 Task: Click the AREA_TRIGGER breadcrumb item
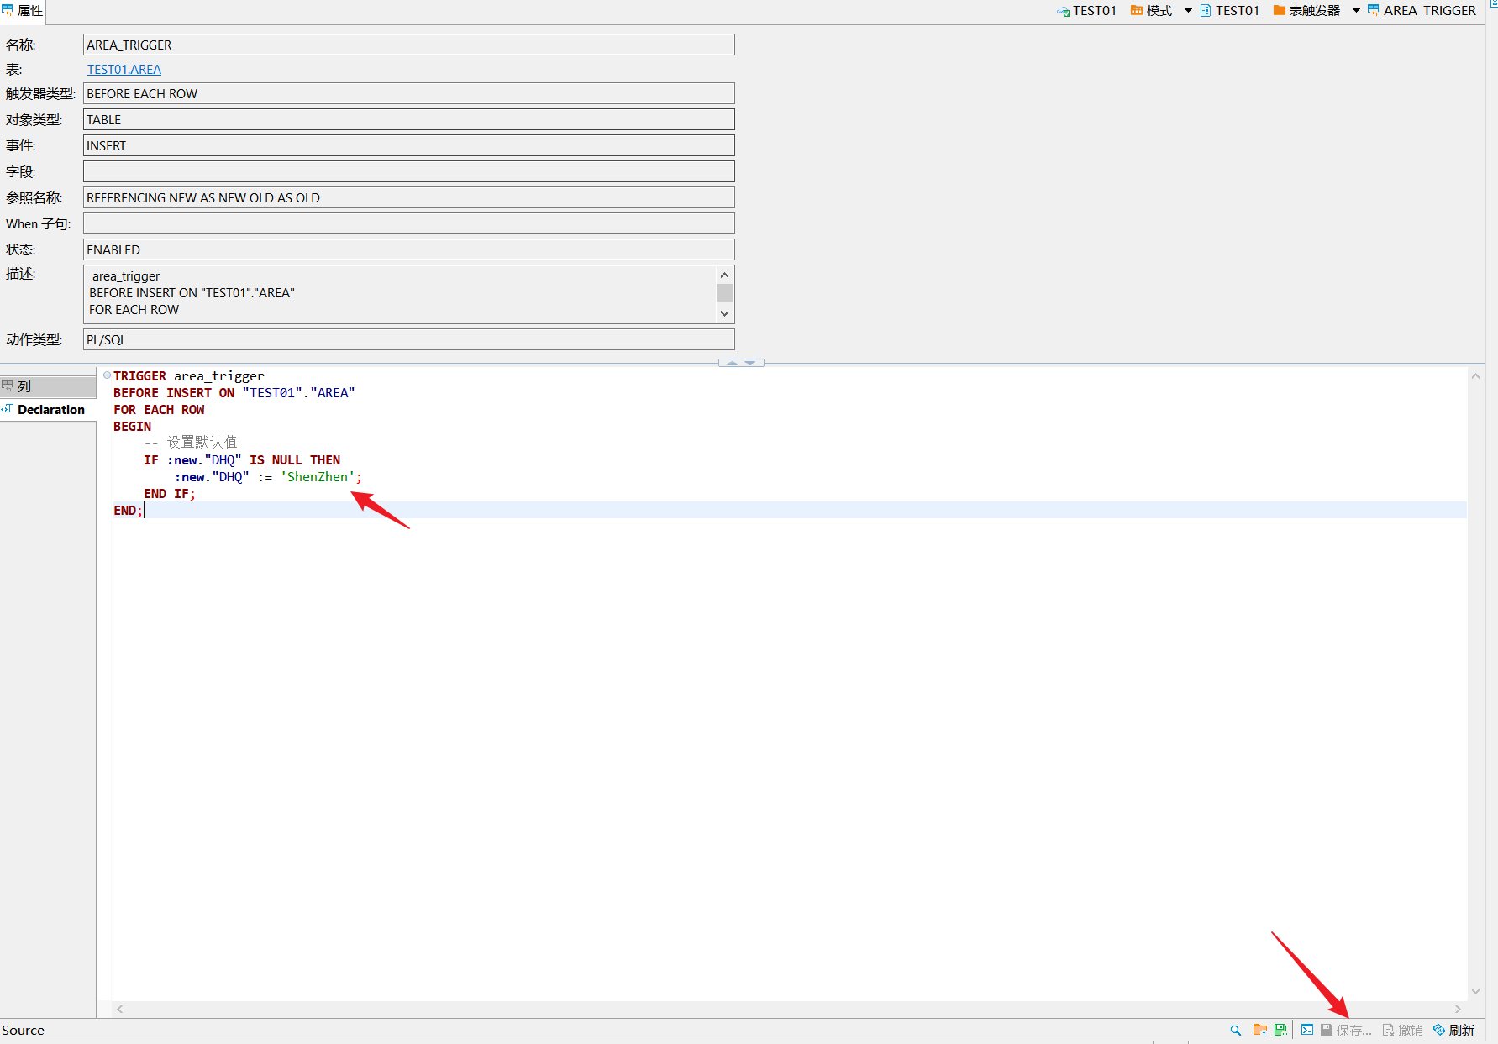pos(1422,11)
